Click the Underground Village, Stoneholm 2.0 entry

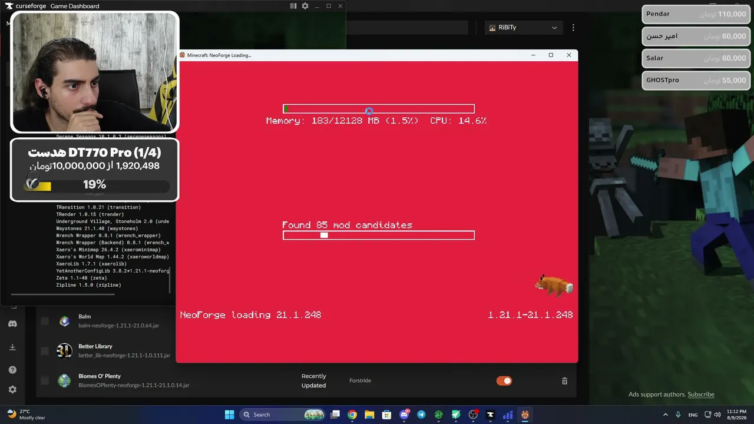[x=113, y=221]
